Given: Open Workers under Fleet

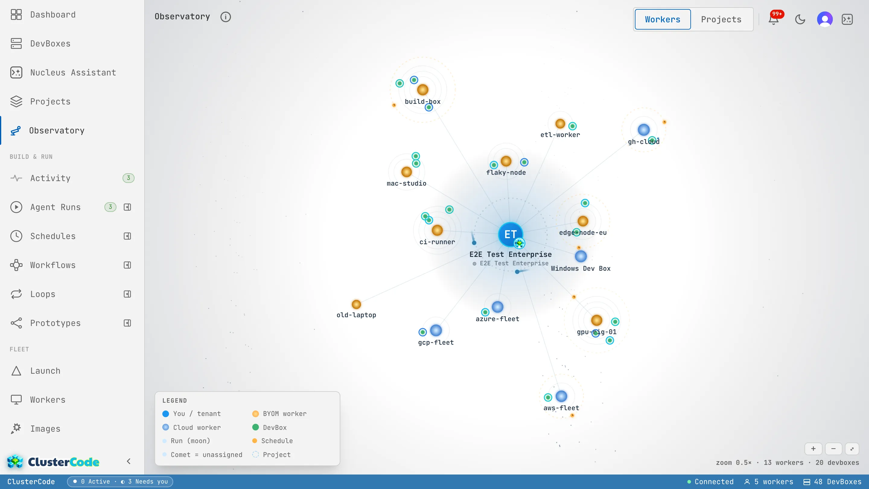Looking at the screenshot, I should 72,400.
